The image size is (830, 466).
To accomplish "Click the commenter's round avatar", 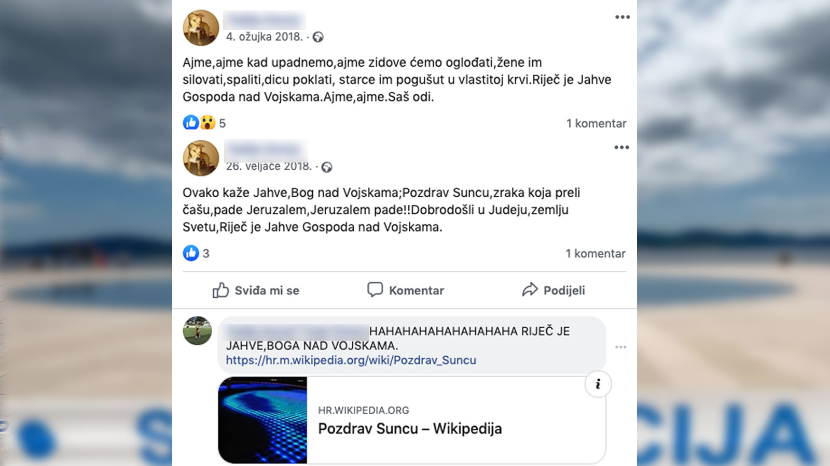I will (x=198, y=331).
